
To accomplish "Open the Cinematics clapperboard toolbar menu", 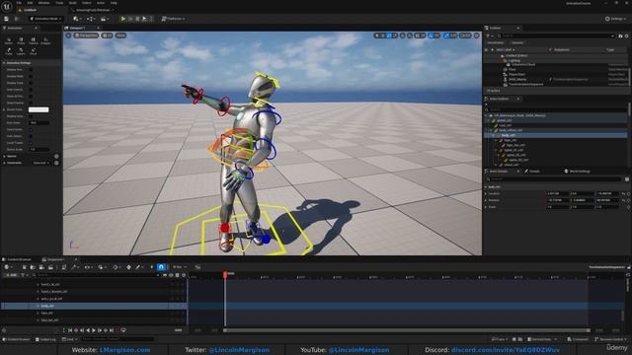I will coord(105,19).
